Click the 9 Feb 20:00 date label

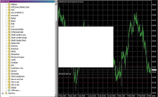(x=131, y=96)
